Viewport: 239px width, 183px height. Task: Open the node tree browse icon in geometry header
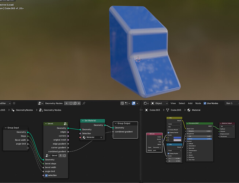41,103
